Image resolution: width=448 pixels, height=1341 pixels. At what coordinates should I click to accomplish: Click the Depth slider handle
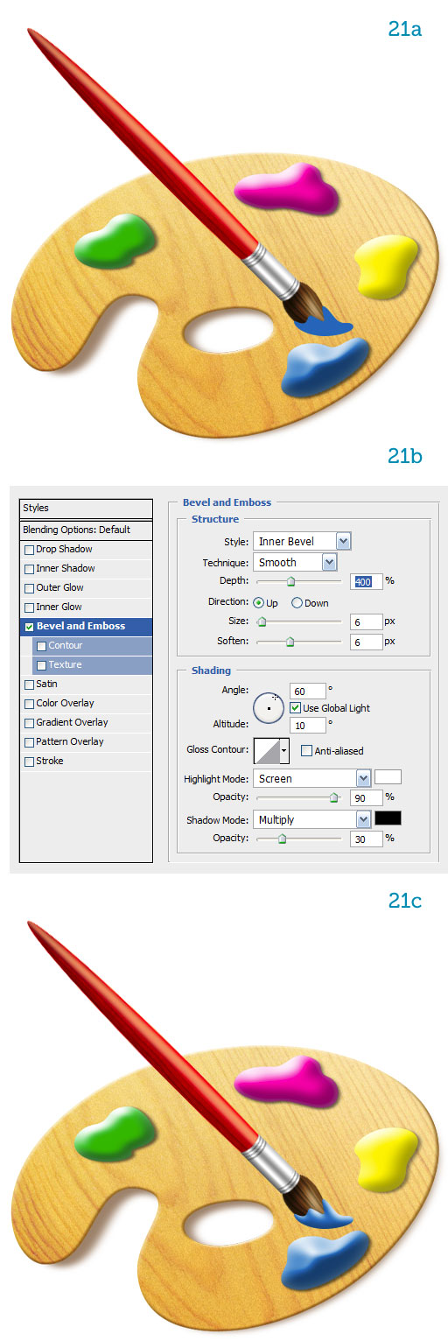pos(290,581)
